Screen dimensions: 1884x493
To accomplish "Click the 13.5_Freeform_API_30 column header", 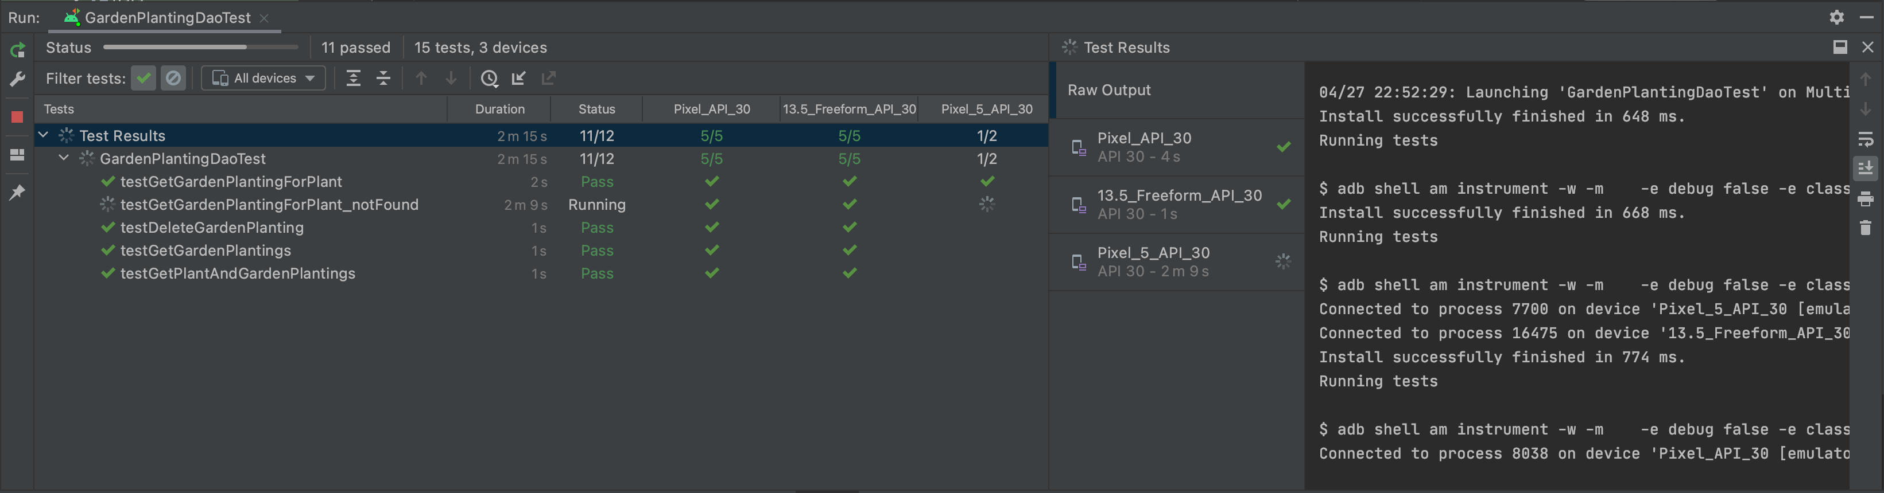I will pos(849,109).
